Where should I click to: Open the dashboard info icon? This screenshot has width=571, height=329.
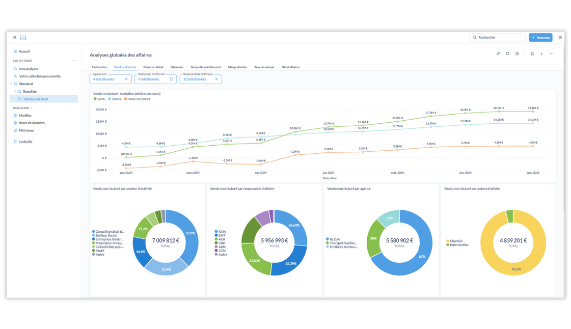(541, 53)
